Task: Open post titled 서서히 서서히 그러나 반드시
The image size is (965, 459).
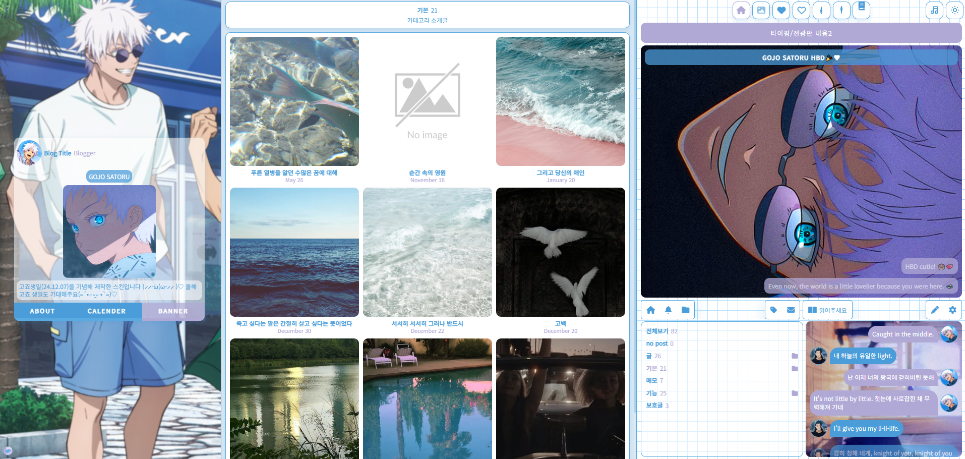Action: pyautogui.click(x=428, y=323)
